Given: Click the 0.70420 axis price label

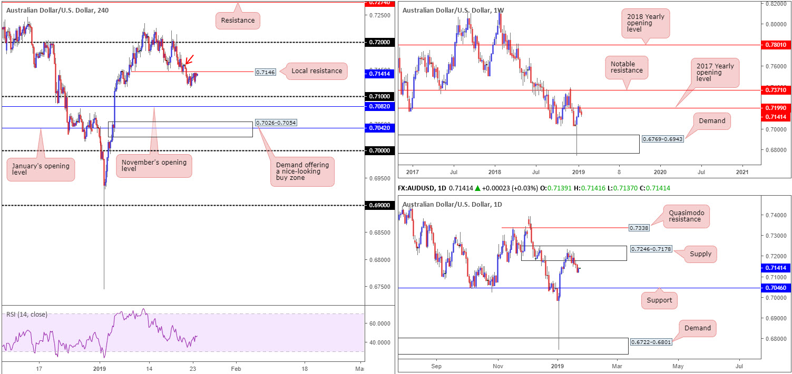Looking at the screenshot, I should point(379,128).
